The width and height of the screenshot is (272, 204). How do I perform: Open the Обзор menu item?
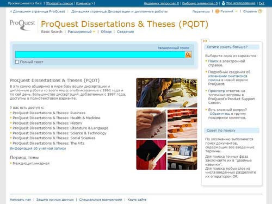tap(106, 32)
